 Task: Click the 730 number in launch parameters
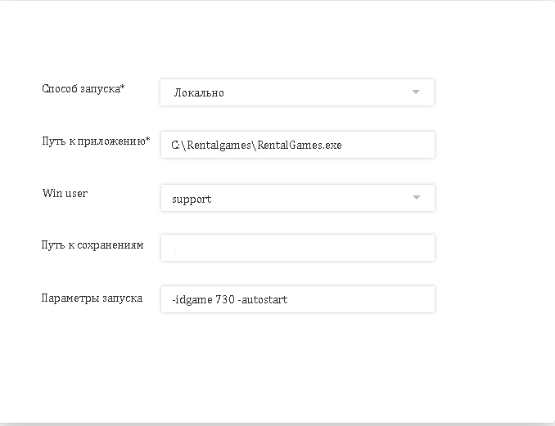(224, 300)
